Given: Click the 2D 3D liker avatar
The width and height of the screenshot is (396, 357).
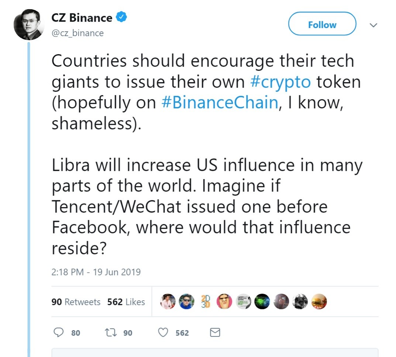Looking at the screenshot, I should coord(205,301).
